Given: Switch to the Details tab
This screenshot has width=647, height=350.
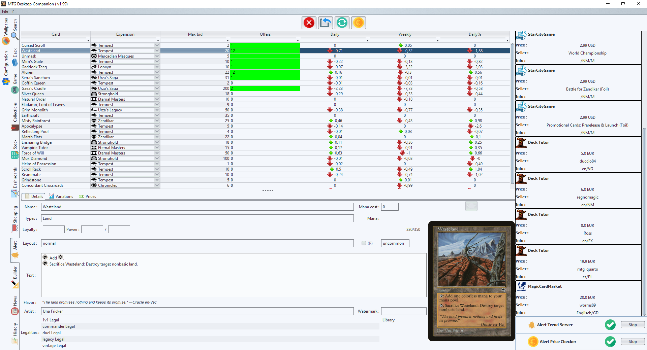Looking at the screenshot, I should point(33,197).
